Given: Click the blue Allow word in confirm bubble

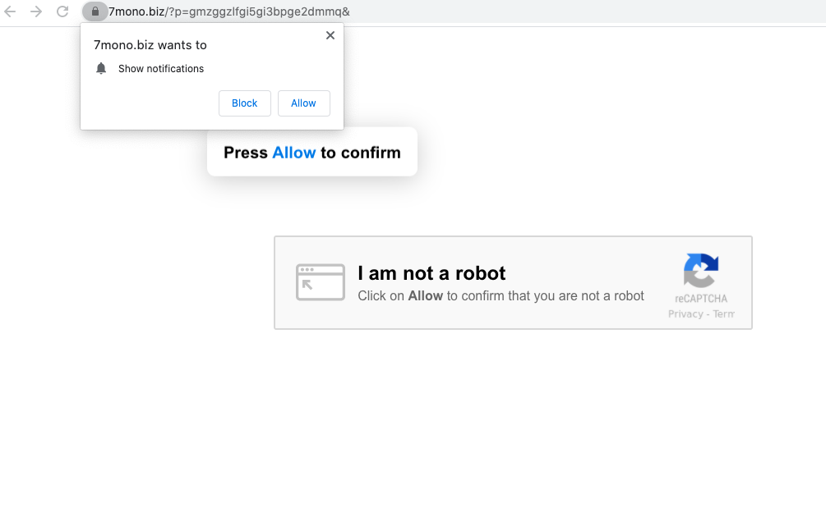Looking at the screenshot, I should pyautogui.click(x=293, y=153).
